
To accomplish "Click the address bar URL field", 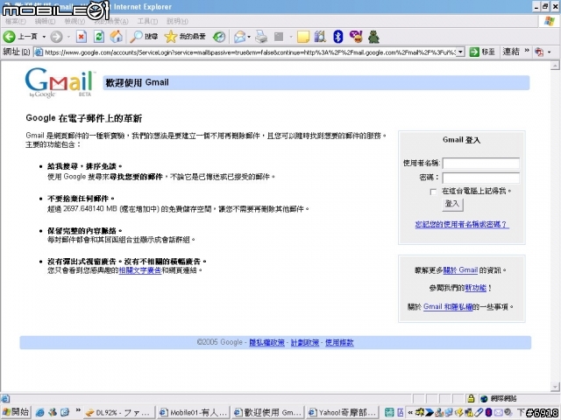I will coord(245,52).
